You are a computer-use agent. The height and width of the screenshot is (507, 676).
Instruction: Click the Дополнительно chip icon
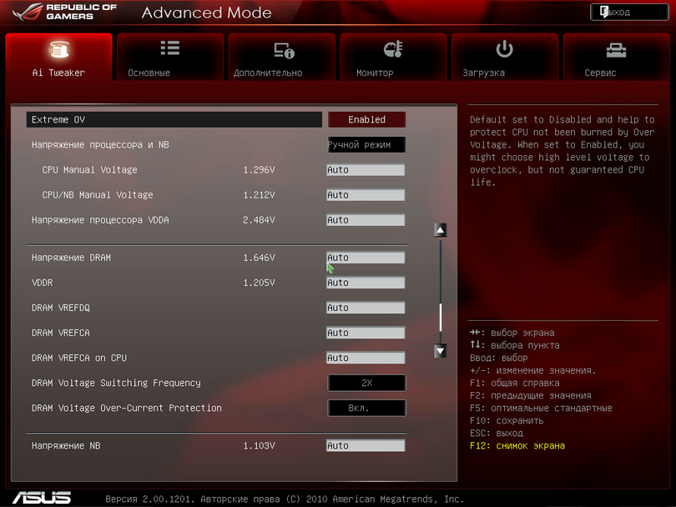click(x=283, y=50)
